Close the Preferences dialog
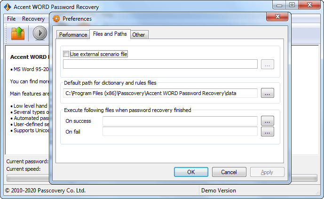The height and width of the screenshot is (199, 324). (x=277, y=16)
